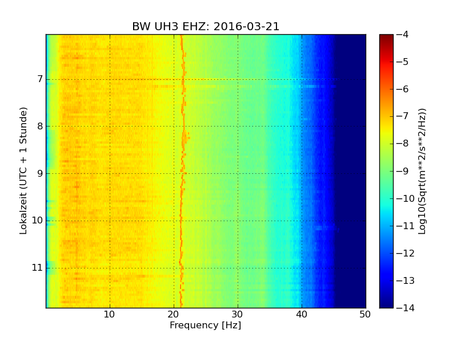The width and height of the screenshot is (457, 342).
Task: Click colorbar tick label −10
Action: click(406, 198)
